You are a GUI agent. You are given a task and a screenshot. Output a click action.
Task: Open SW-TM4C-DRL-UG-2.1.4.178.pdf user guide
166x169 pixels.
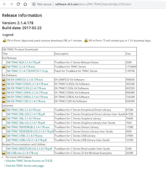click(x=26, y=114)
